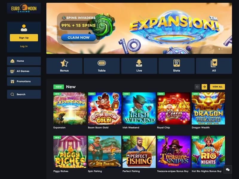This screenshot has width=239, height=179.
Task: Open the live chat bubble icon
Action: pos(228,169)
